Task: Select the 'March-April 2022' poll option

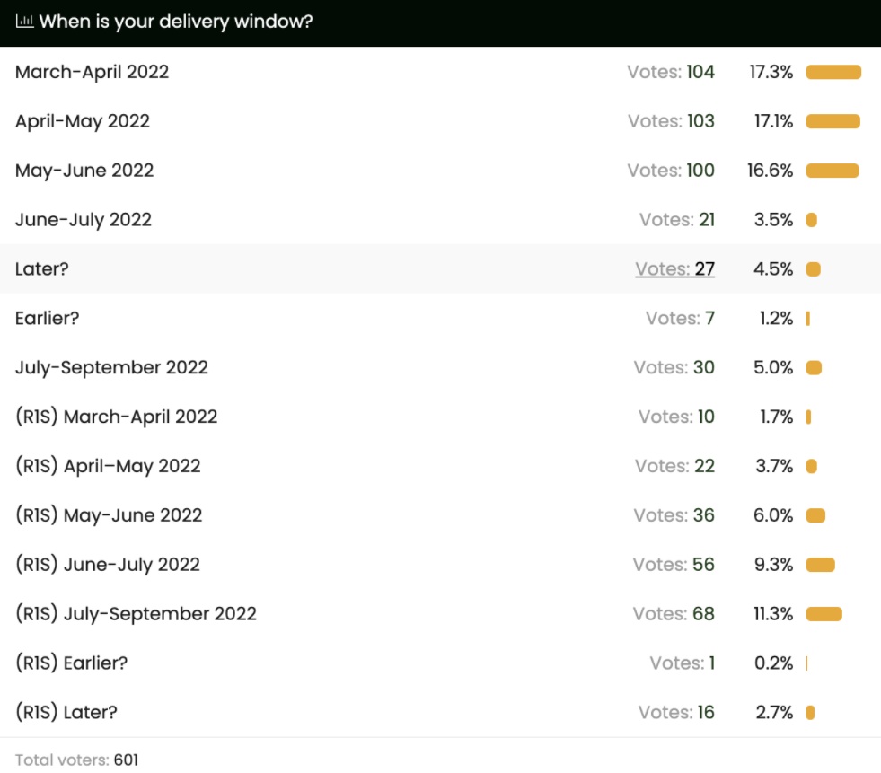Action: tap(92, 72)
